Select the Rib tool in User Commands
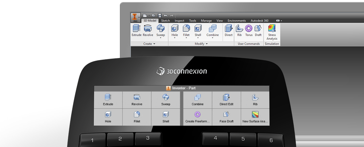The image size is (364, 147). pyautogui.click(x=239, y=31)
